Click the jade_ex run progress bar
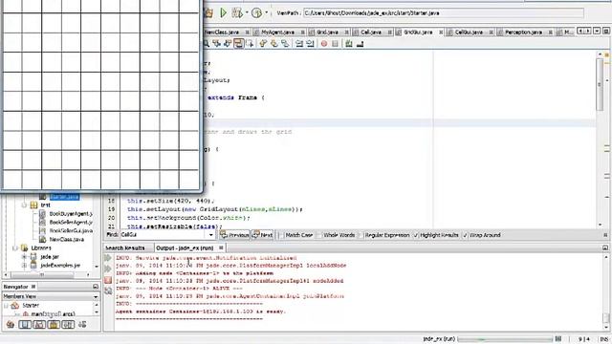This screenshot has height=344, width=612. pyautogui.click(x=505, y=339)
